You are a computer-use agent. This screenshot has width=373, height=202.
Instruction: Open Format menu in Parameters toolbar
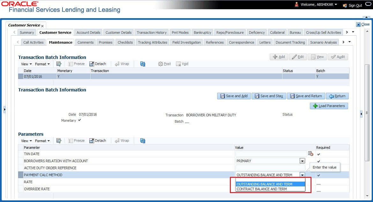pos(42,141)
